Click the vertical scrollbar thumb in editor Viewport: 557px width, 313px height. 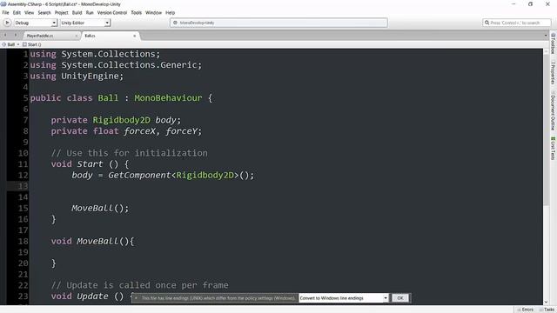(x=546, y=130)
